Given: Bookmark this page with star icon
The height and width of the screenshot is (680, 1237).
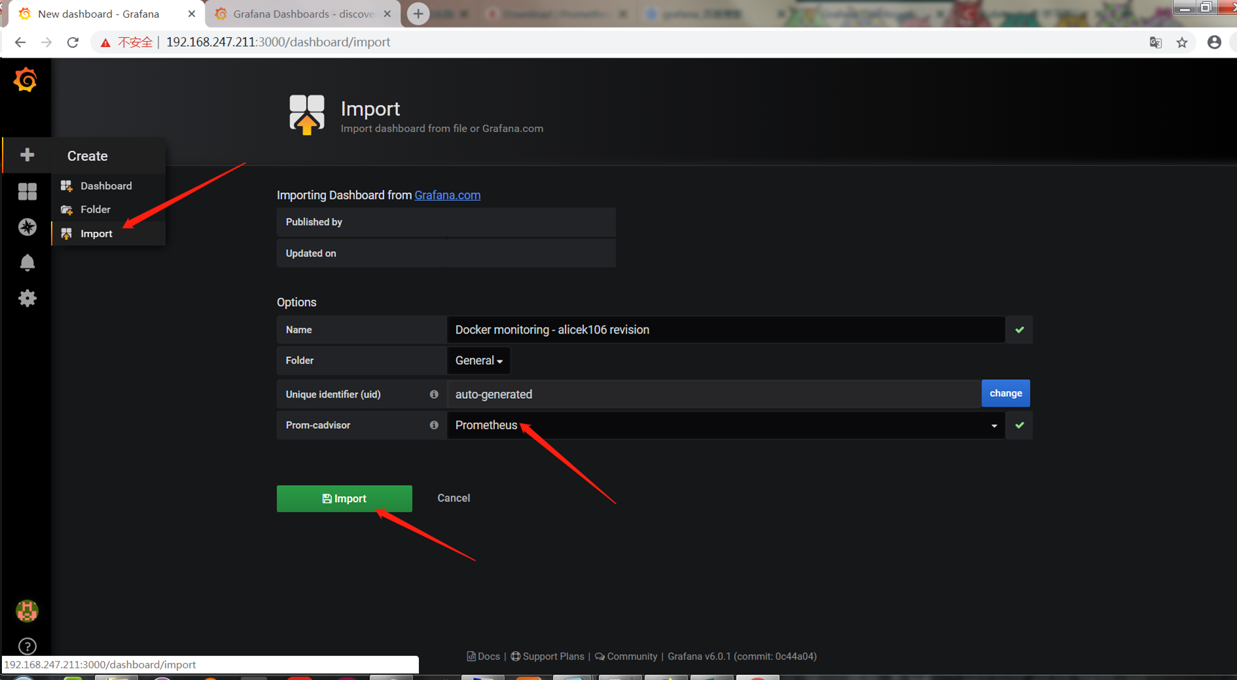Looking at the screenshot, I should click(x=1182, y=42).
